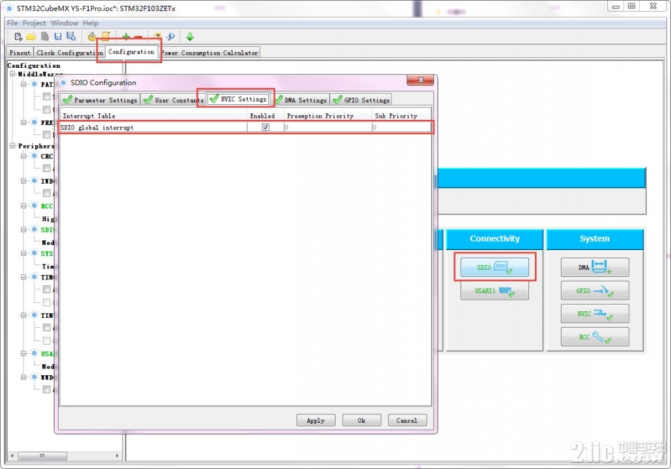Click the blue node icon beside IWDG

pos(35,181)
